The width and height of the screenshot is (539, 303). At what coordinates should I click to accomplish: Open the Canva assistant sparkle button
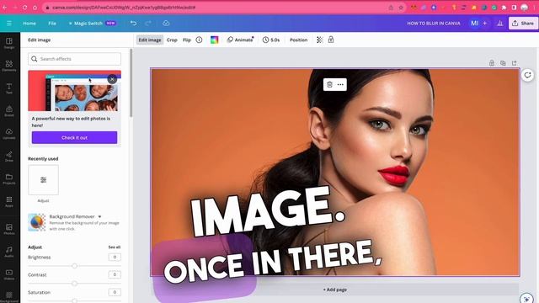(x=526, y=298)
